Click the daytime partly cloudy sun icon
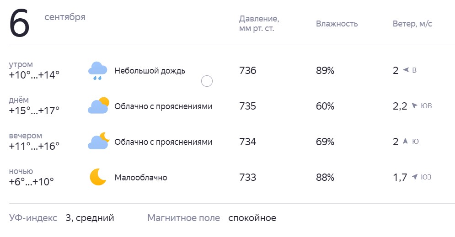Viewport: 455px width, 237px height. click(x=98, y=105)
